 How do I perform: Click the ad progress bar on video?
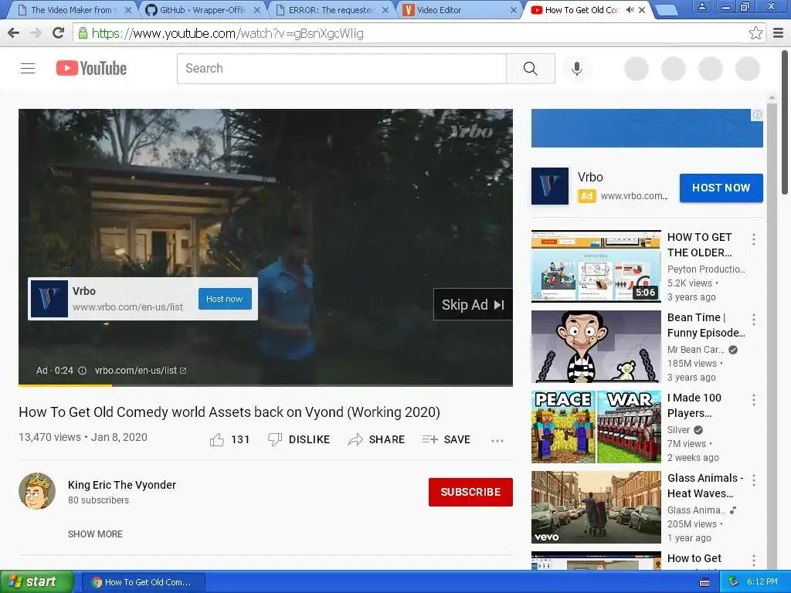pyautogui.click(x=266, y=386)
